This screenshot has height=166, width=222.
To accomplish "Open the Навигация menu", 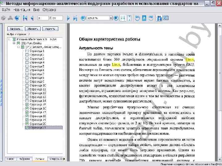I will pos(22,10).
